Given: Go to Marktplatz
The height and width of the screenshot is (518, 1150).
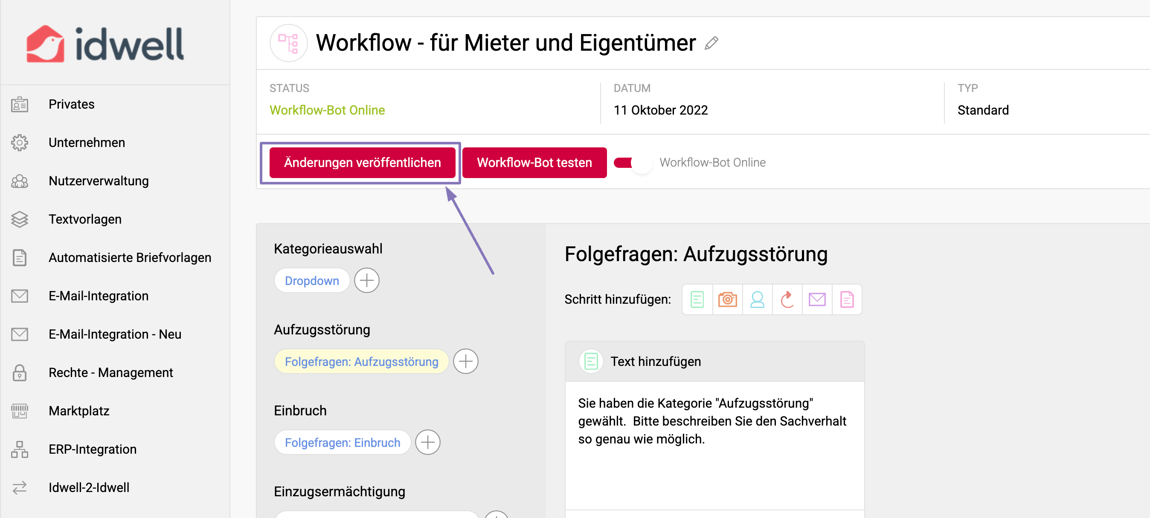Looking at the screenshot, I should click(x=79, y=411).
